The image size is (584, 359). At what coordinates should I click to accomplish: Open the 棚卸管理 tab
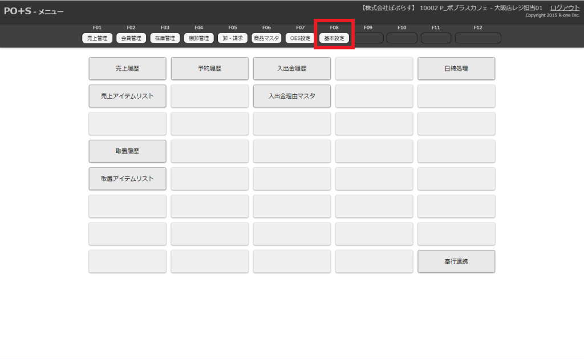[198, 38]
